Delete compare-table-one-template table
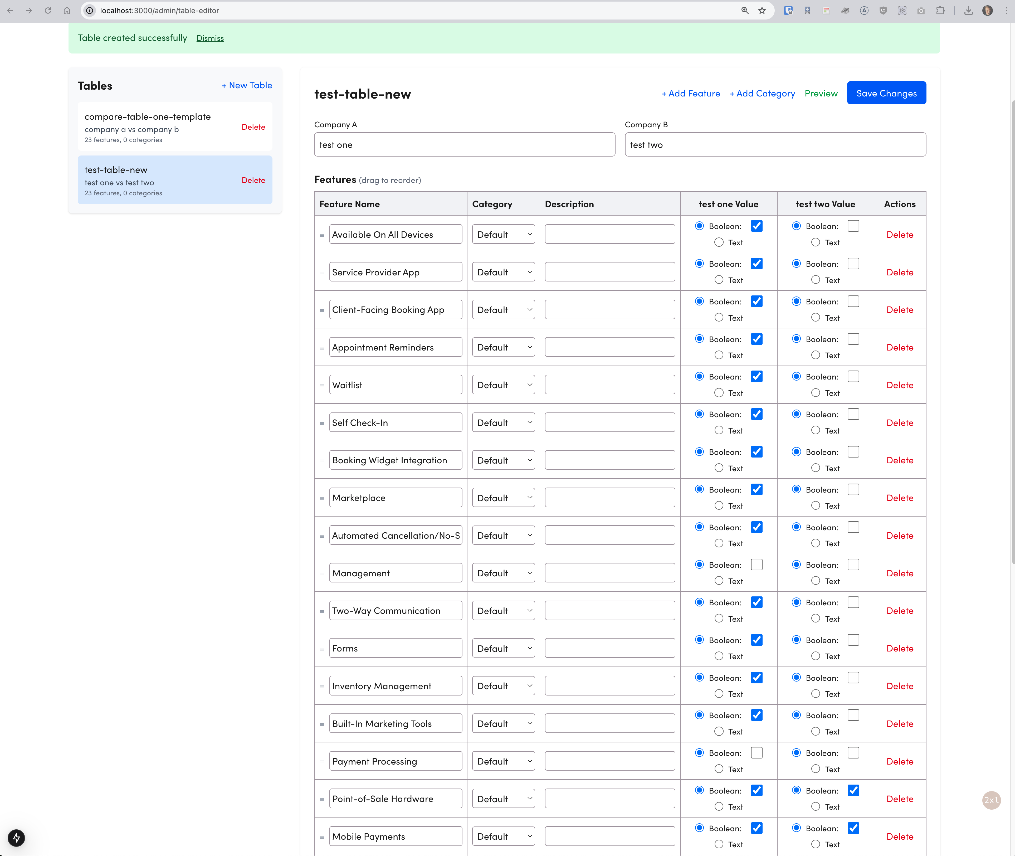Viewport: 1015px width, 856px height. (253, 127)
